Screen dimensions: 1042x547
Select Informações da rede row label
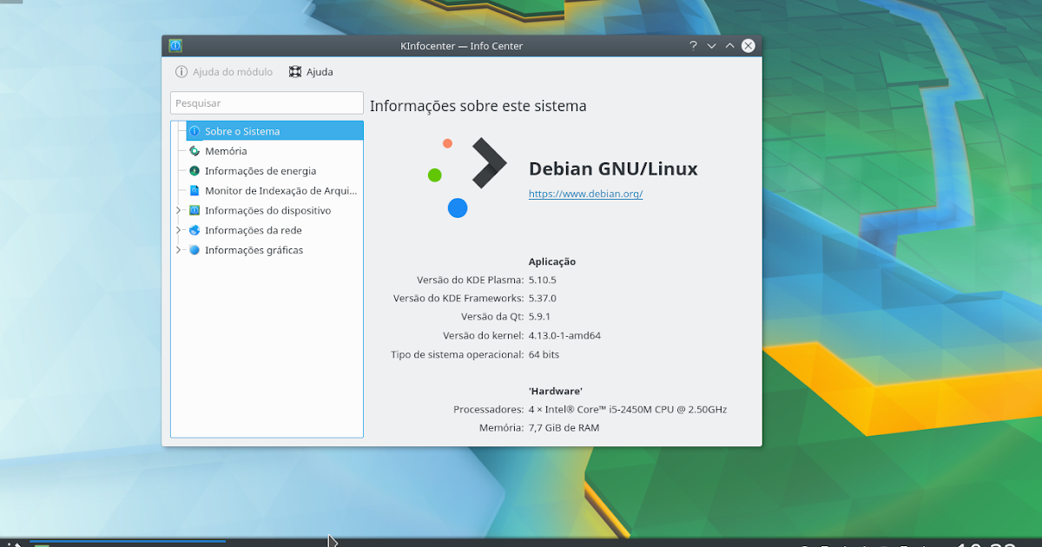[x=254, y=231]
